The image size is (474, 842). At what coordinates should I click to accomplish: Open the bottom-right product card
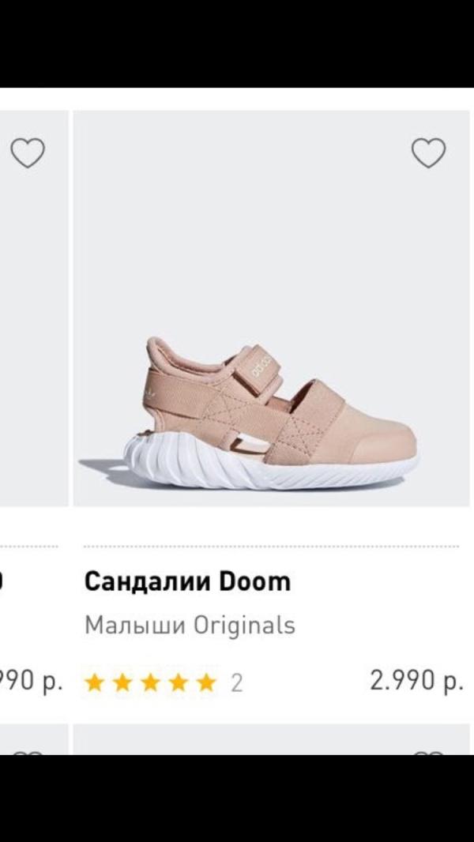pyautogui.click(x=271, y=739)
